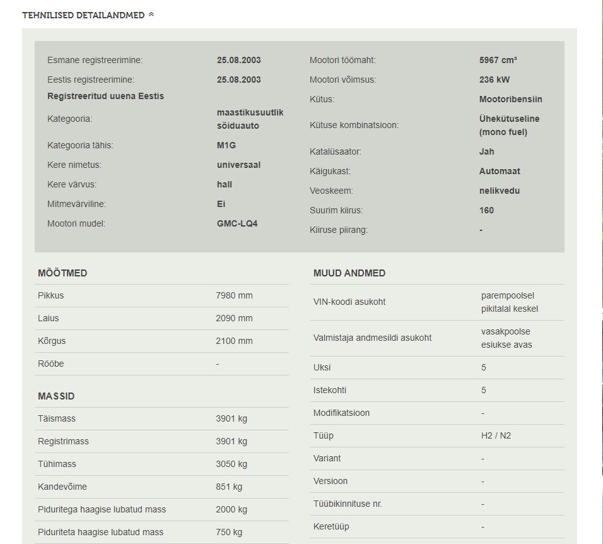Image resolution: width=603 pixels, height=544 pixels.
Task: Select the Kere värvus value hall
Action: coord(225,184)
